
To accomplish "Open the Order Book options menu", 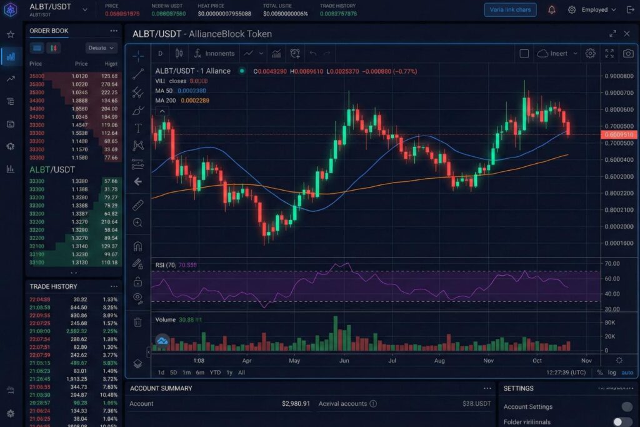I will 114,31.
